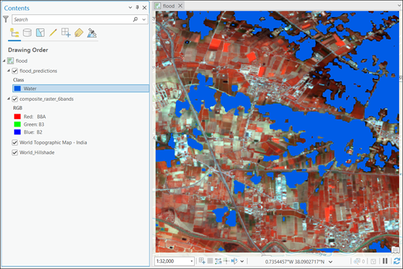Choose List By Snapping icon

(x=66, y=32)
